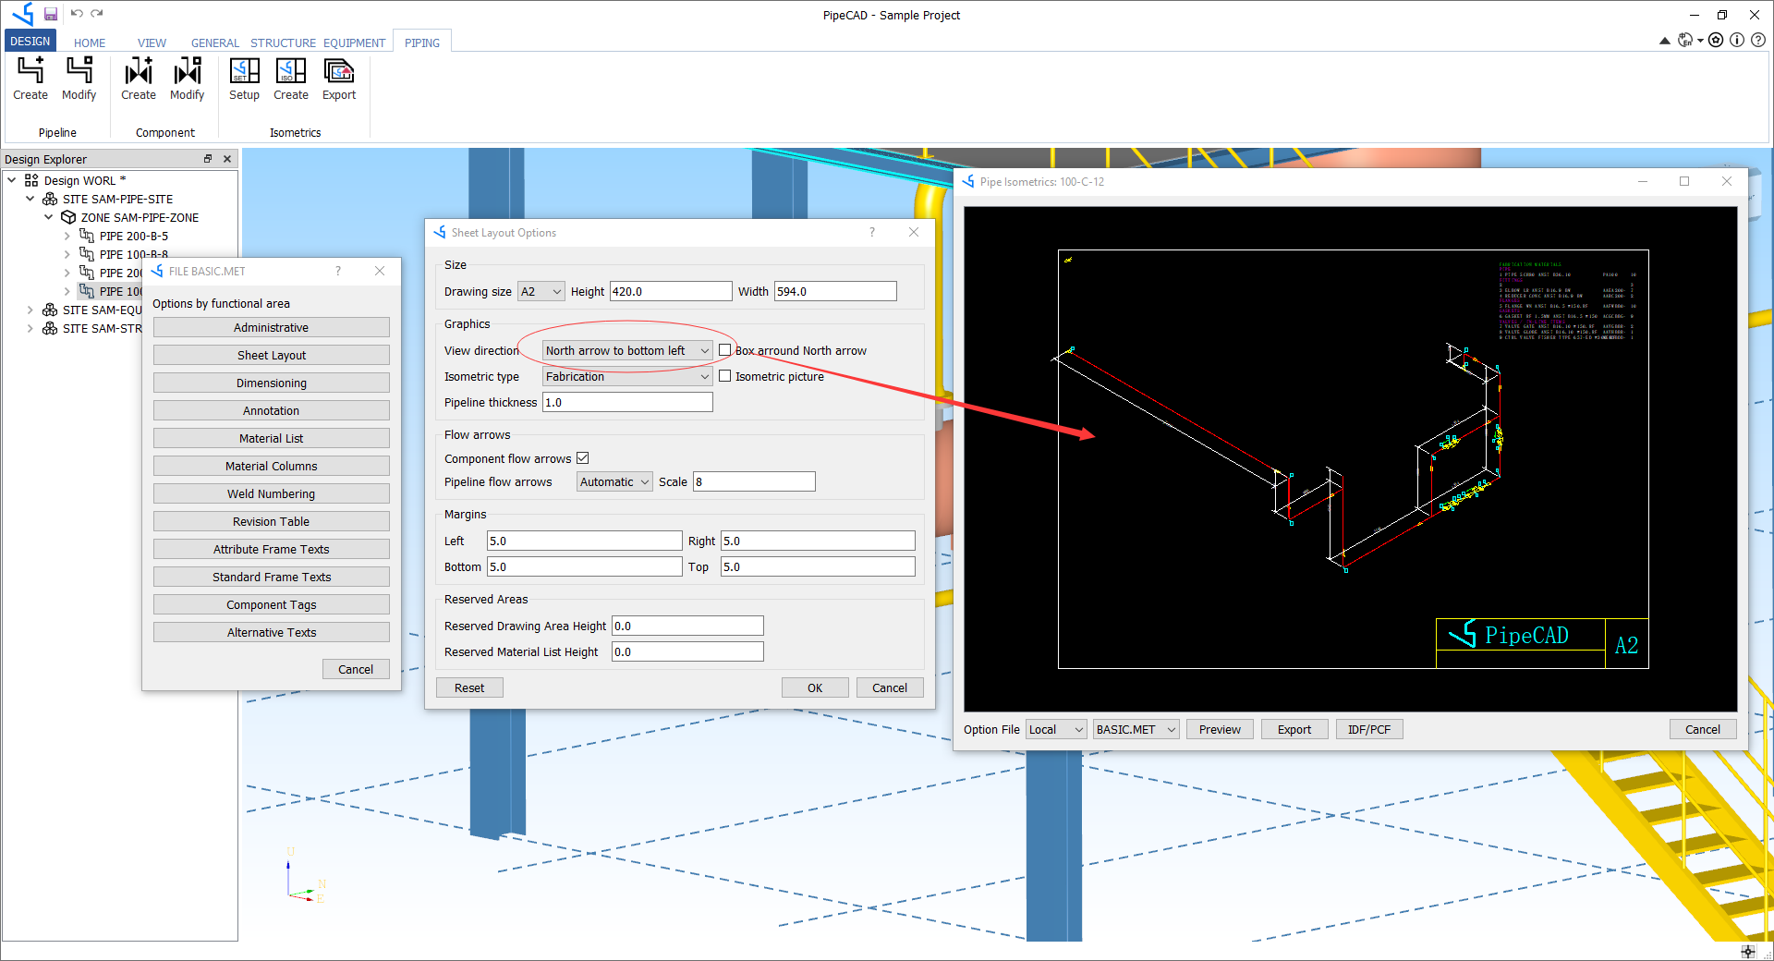Open Option File Local dropdown
This screenshot has width=1774, height=961.
(x=1056, y=730)
